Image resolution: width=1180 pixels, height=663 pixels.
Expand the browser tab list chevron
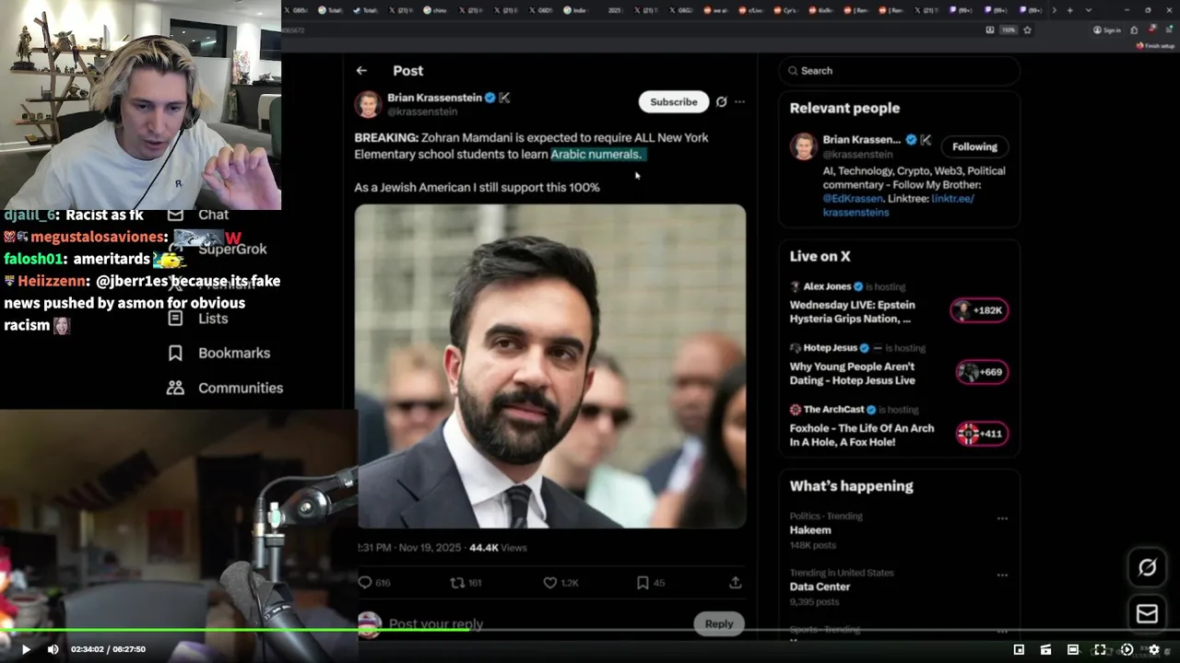(1089, 10)
